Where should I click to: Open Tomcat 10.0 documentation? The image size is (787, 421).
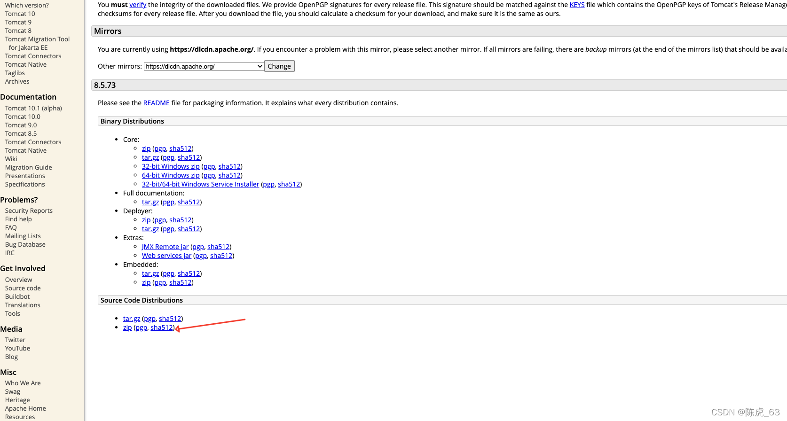(23, 117)
